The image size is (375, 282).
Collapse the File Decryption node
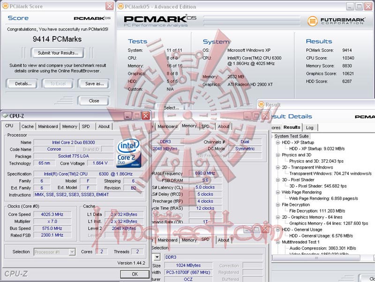pos(277,205)
